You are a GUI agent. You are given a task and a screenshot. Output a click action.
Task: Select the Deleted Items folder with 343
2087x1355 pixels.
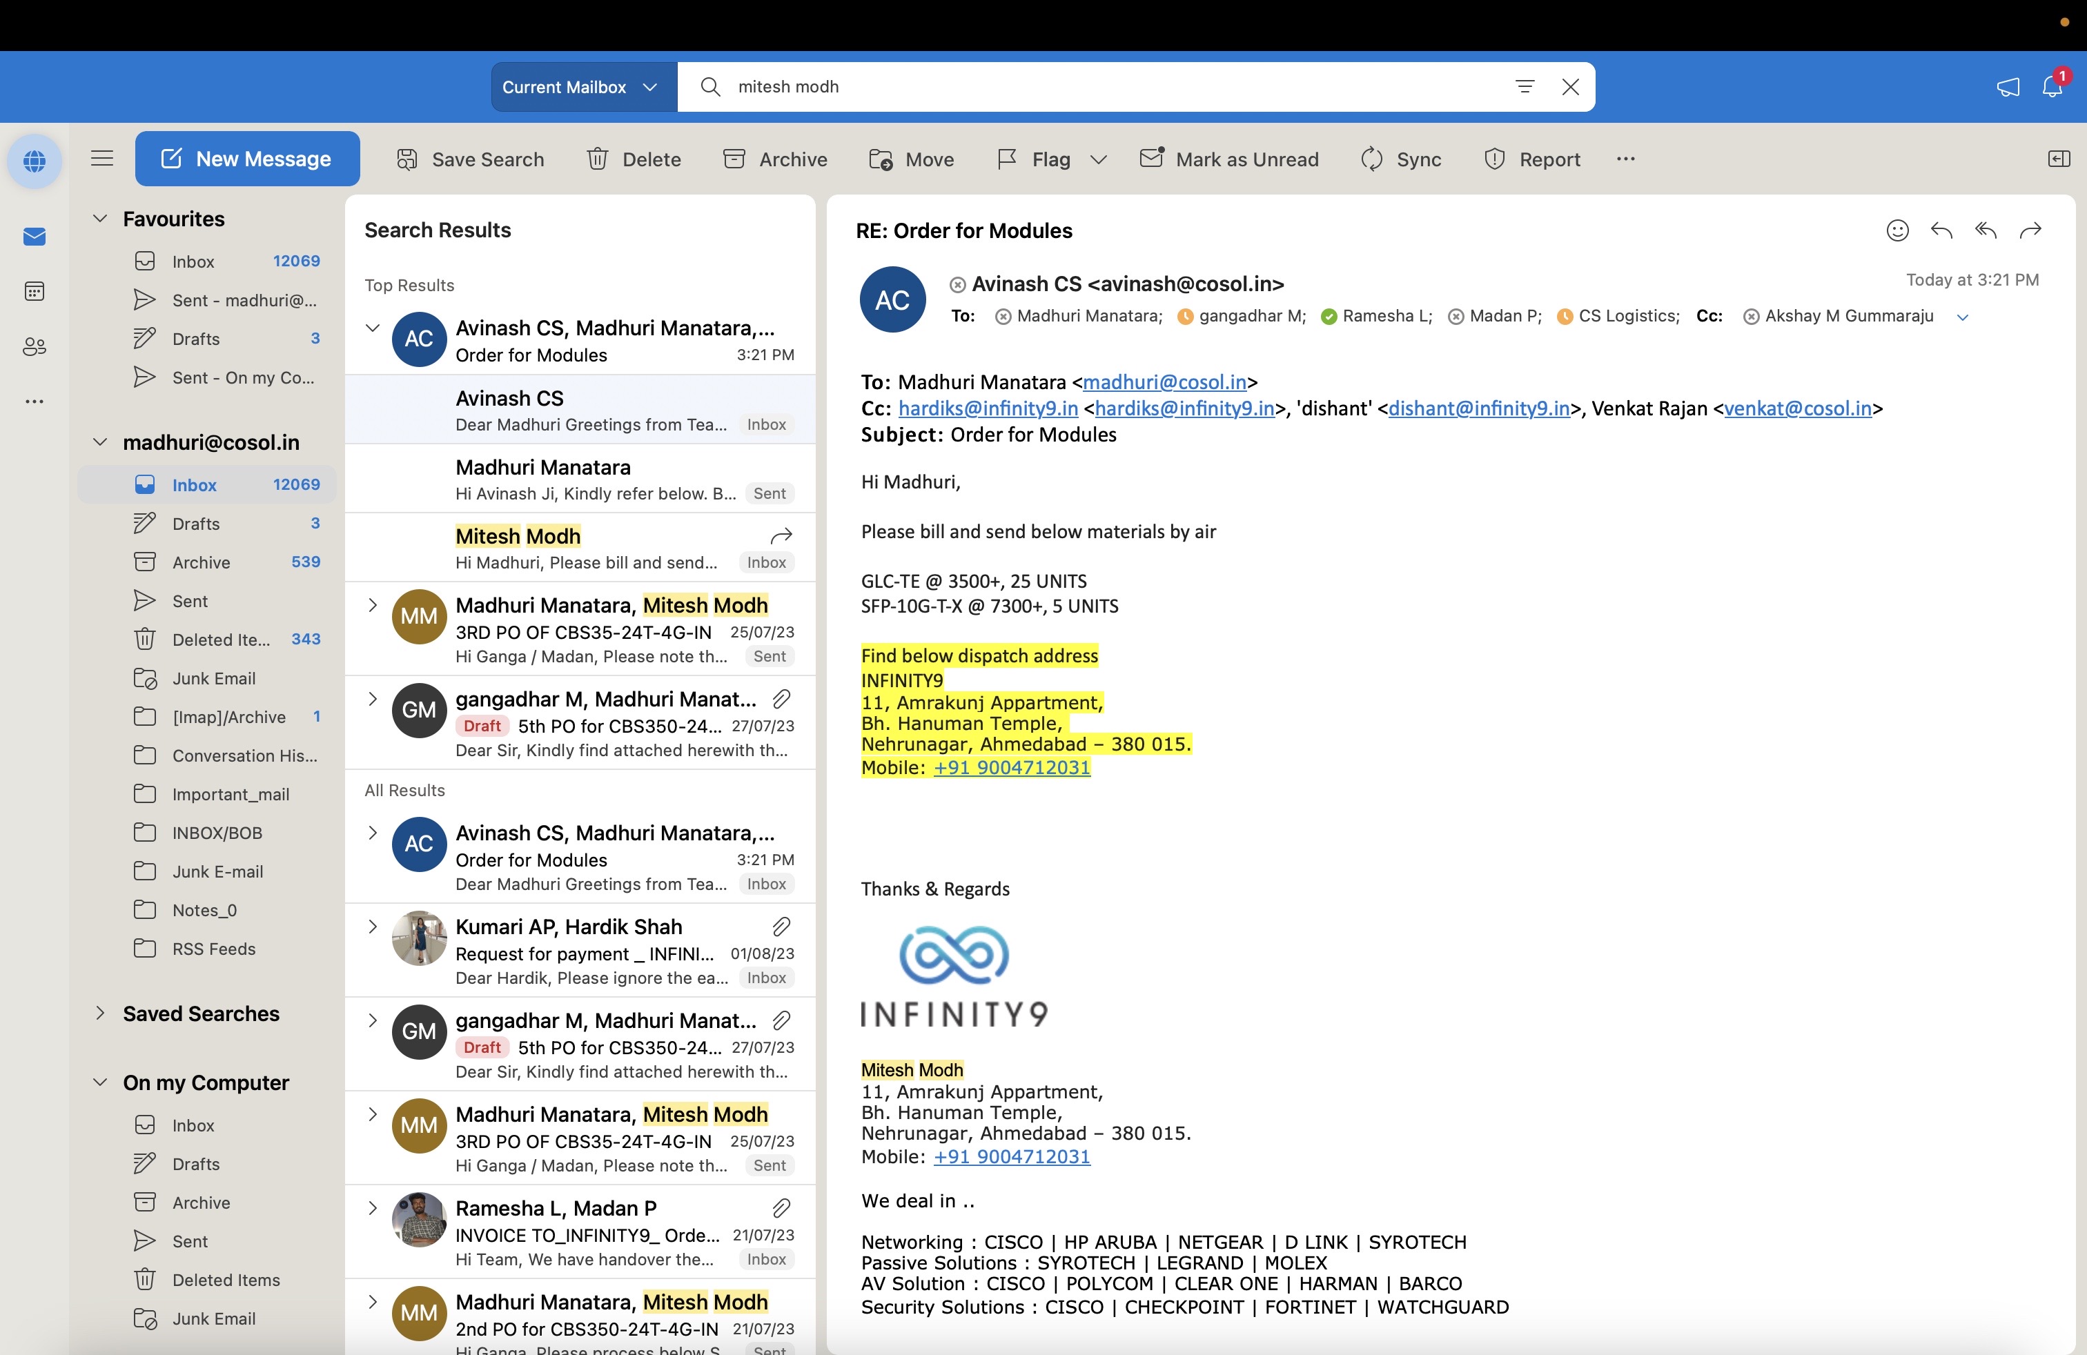pos(221,640)
